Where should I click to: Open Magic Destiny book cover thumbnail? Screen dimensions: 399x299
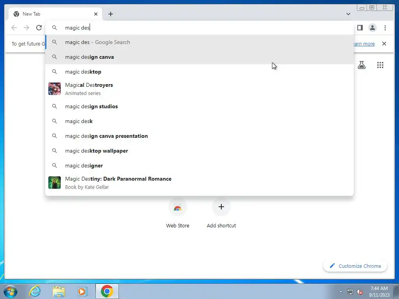pos(55,183)
